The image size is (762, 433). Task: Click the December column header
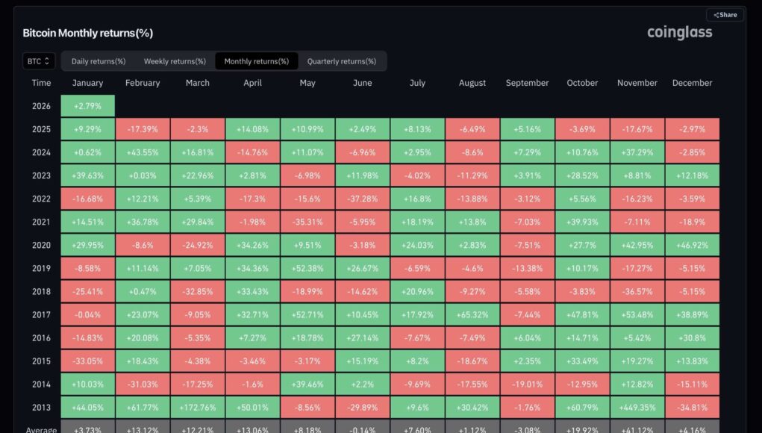pos(692,83)
